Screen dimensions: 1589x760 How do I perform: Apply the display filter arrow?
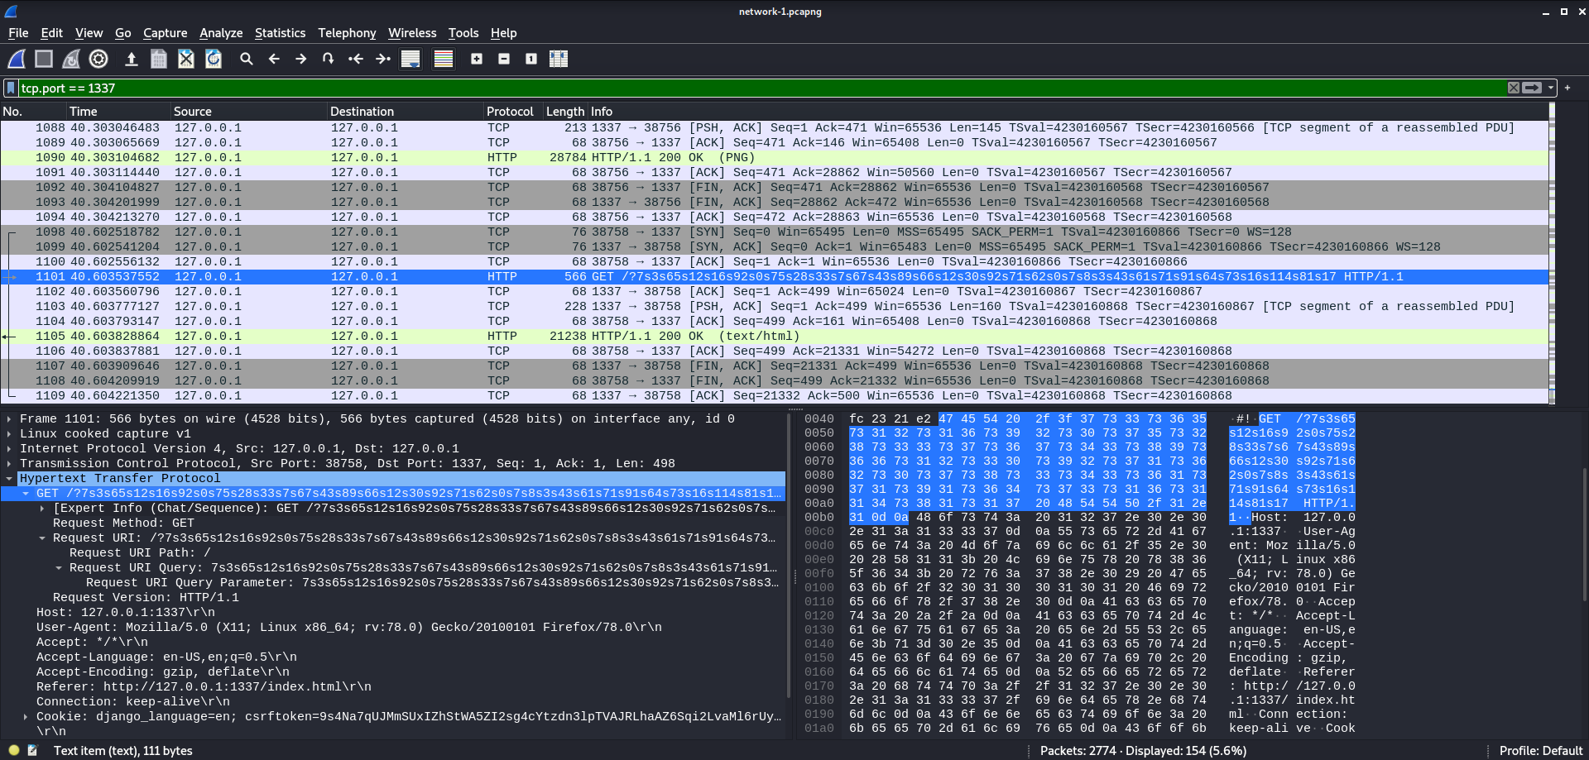point(1533,88)
